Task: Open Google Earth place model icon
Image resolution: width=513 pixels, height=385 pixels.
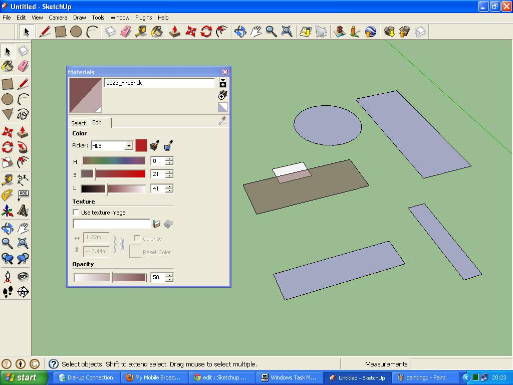Action: coord(371,32)
